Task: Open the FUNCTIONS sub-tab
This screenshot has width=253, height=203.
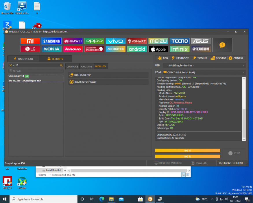Action: tap(87, 66)
